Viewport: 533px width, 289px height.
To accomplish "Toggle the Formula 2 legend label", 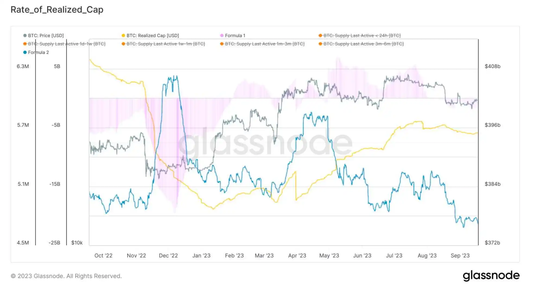I will (x=38, y=52).
